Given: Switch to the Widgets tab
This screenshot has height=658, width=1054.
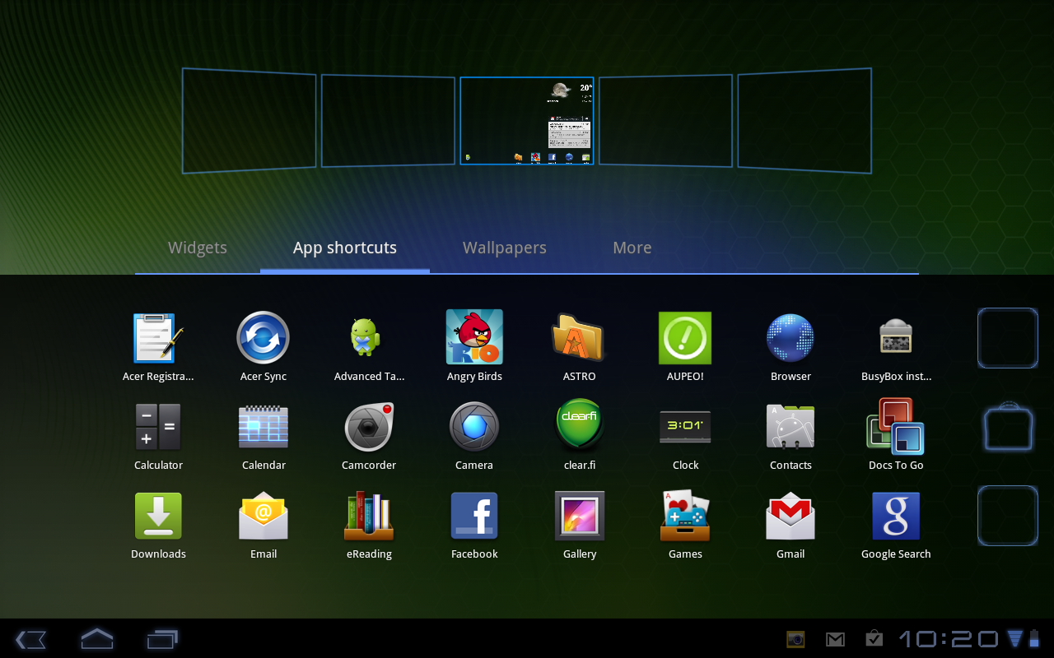Looking at the screenshot, I should point(198,248).
